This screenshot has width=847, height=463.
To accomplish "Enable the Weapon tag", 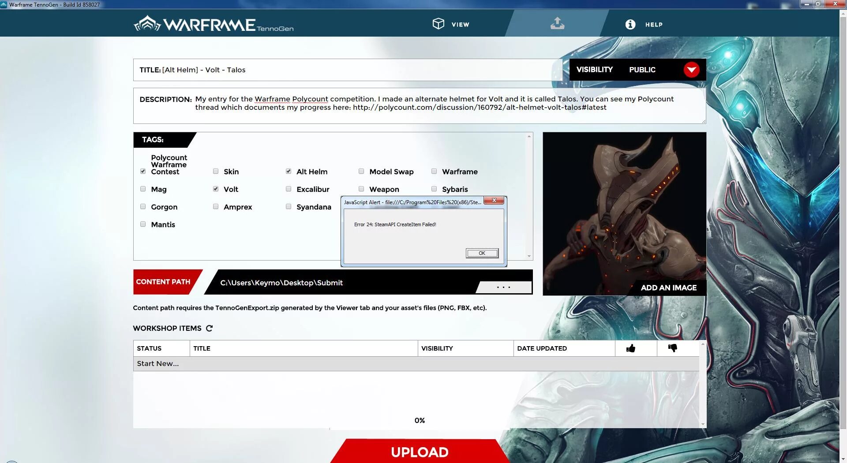I will pyautogui.click(x=361, y=189).
